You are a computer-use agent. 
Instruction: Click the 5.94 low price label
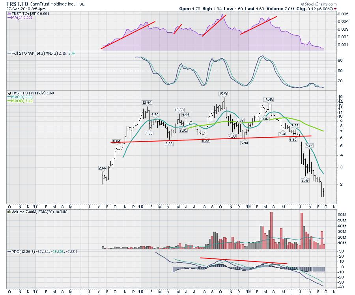click(x=244, y=143)
